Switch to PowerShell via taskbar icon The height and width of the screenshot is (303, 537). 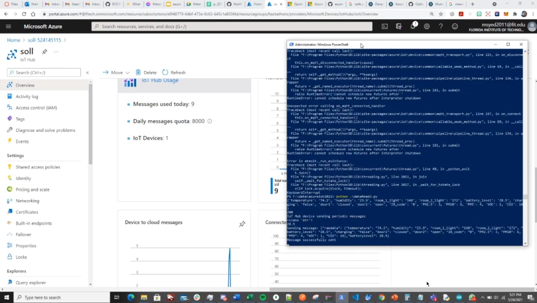click(x=342, y=297)
